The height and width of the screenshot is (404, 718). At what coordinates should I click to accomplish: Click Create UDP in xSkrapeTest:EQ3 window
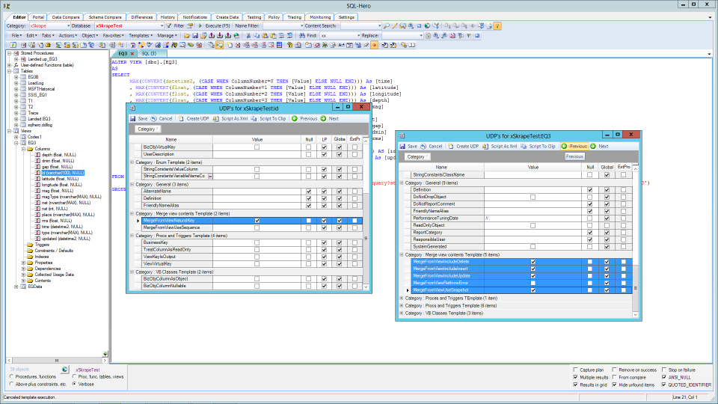pyautogui.click(x=464, y=146)
